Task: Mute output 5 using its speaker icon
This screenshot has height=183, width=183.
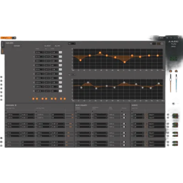Action: 168,133
